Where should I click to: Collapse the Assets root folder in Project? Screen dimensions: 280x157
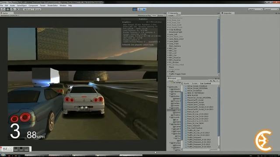(168, 87)
